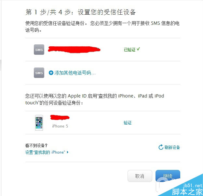This screenshot has height=196, width=203.
Task: Click the 已验证 status text
Action: click(x=129, y=50)
